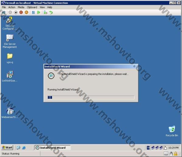Screen dimensions: 182x157
Task: Reset the VM with the green play-style icon
Action: [x=39, y=12]
